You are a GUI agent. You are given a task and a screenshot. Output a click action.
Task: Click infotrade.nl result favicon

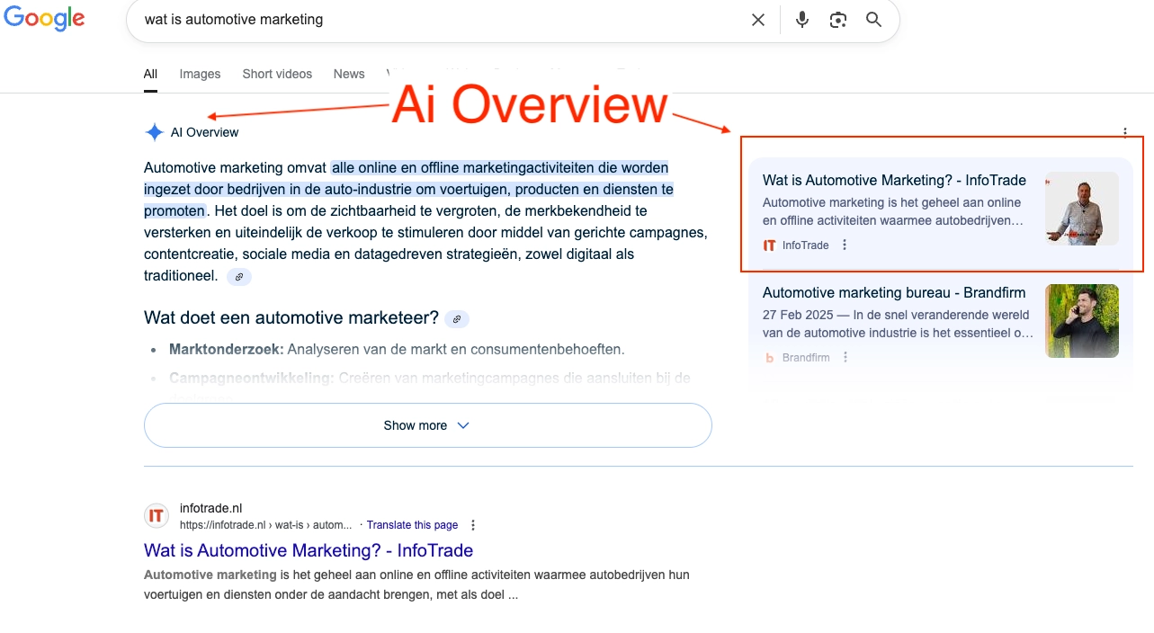[157, 515]
